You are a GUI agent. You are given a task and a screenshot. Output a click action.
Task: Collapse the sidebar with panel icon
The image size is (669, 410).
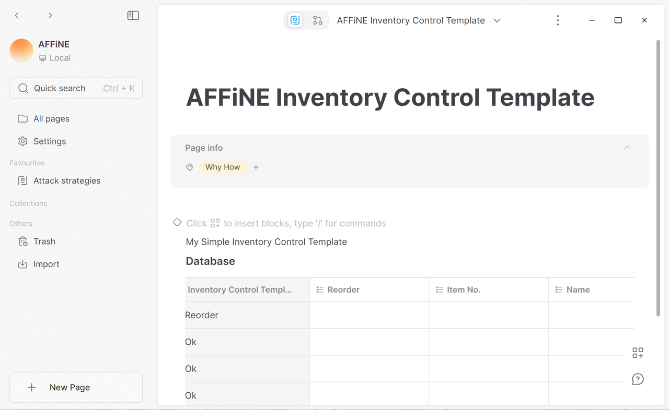point(133,16)
